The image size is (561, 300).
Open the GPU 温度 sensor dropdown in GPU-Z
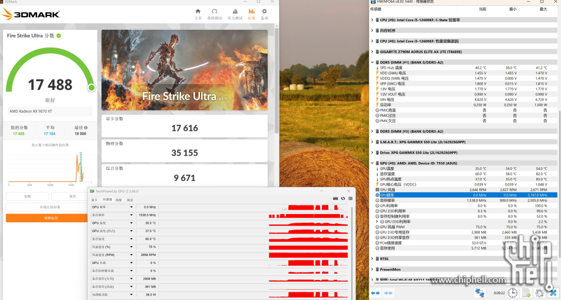131,223
